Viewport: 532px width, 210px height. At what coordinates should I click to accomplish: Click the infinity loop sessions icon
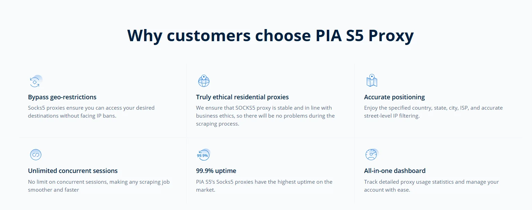[35, 155]
